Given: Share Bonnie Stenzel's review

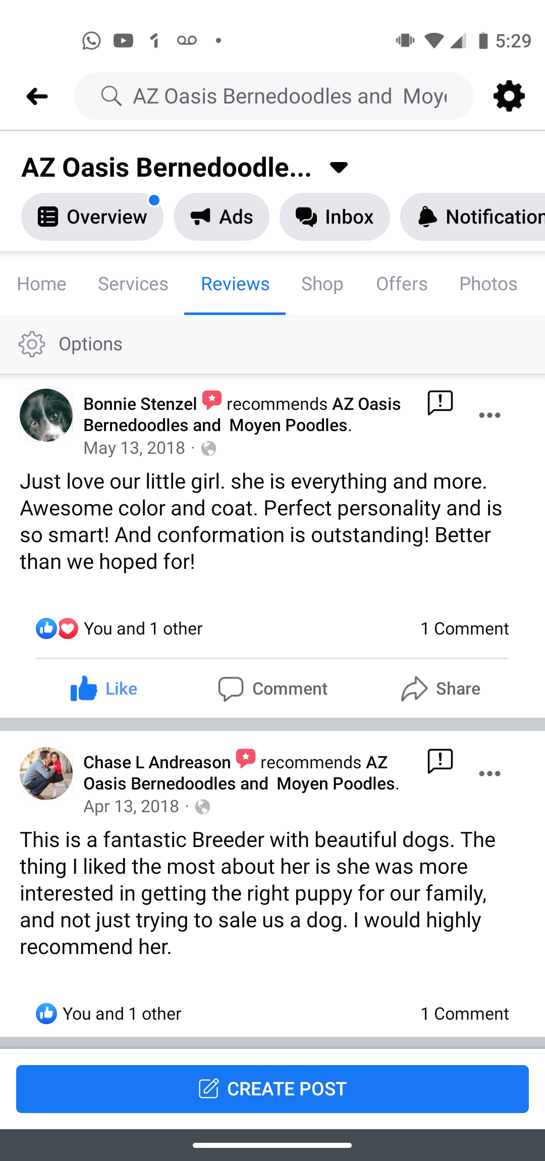Looking at the screenshot, I should tap(441, 689).
